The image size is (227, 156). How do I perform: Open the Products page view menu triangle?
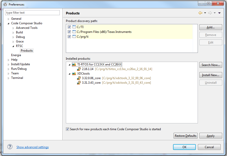pos(219,13)
